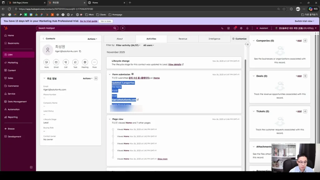Collapse the left sidebar navigation

(31, 167)
